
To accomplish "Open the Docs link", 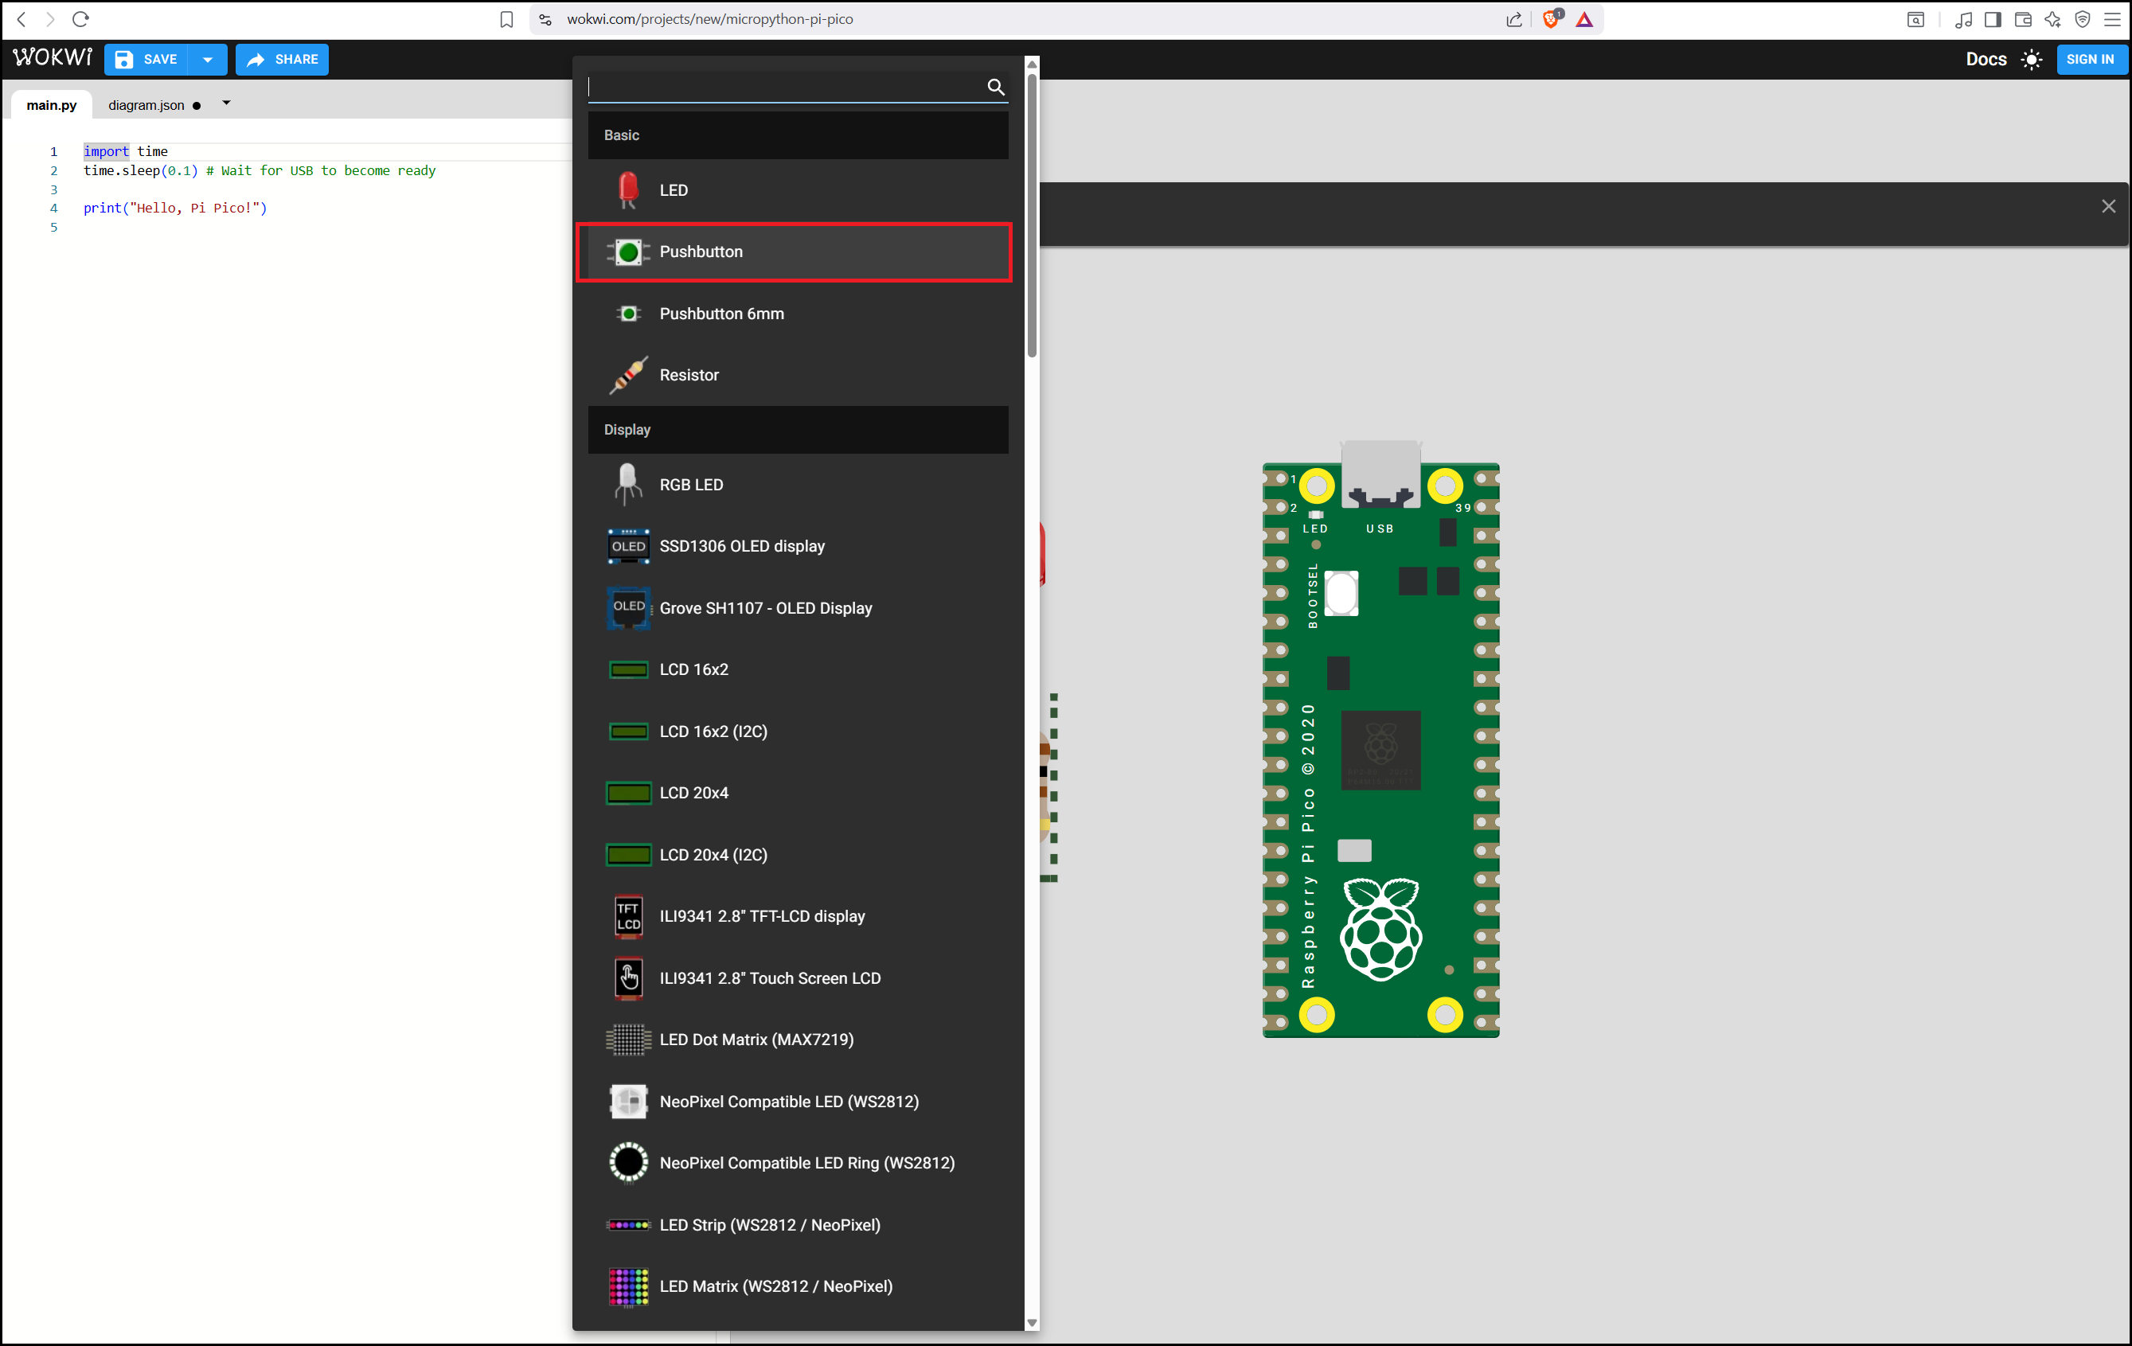I will click(x=1986, y=59).
